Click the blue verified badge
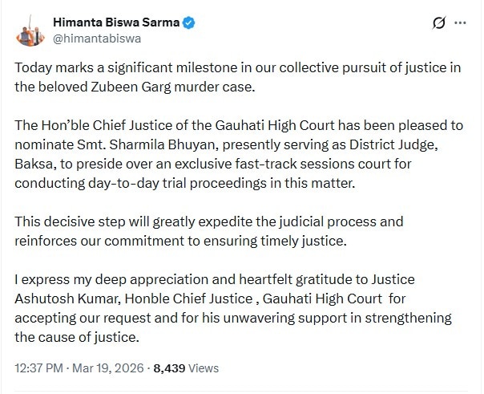484x394 pixels. pyautogui.click(x=188, y=22)
